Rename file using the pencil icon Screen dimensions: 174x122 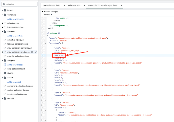[36, 52]
